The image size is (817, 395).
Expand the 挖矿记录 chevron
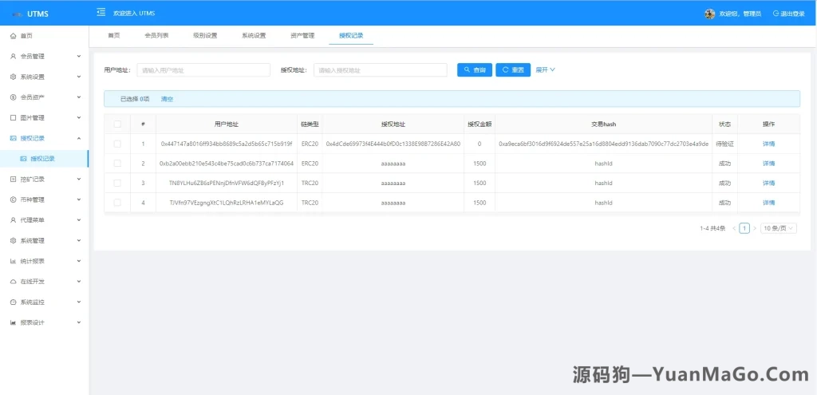(x=79, y=180)
